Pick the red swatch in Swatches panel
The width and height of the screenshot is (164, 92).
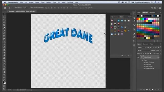[x=138, y=19]
